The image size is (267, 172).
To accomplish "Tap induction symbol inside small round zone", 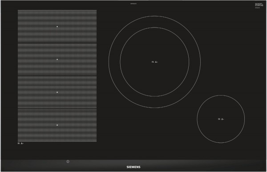I will (221, 119).
